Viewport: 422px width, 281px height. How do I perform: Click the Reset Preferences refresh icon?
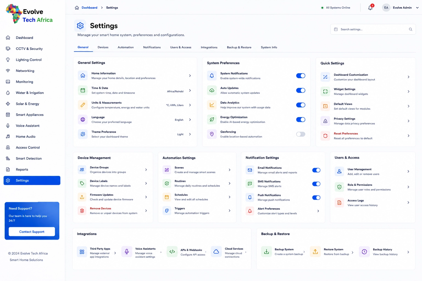(325, 136)
